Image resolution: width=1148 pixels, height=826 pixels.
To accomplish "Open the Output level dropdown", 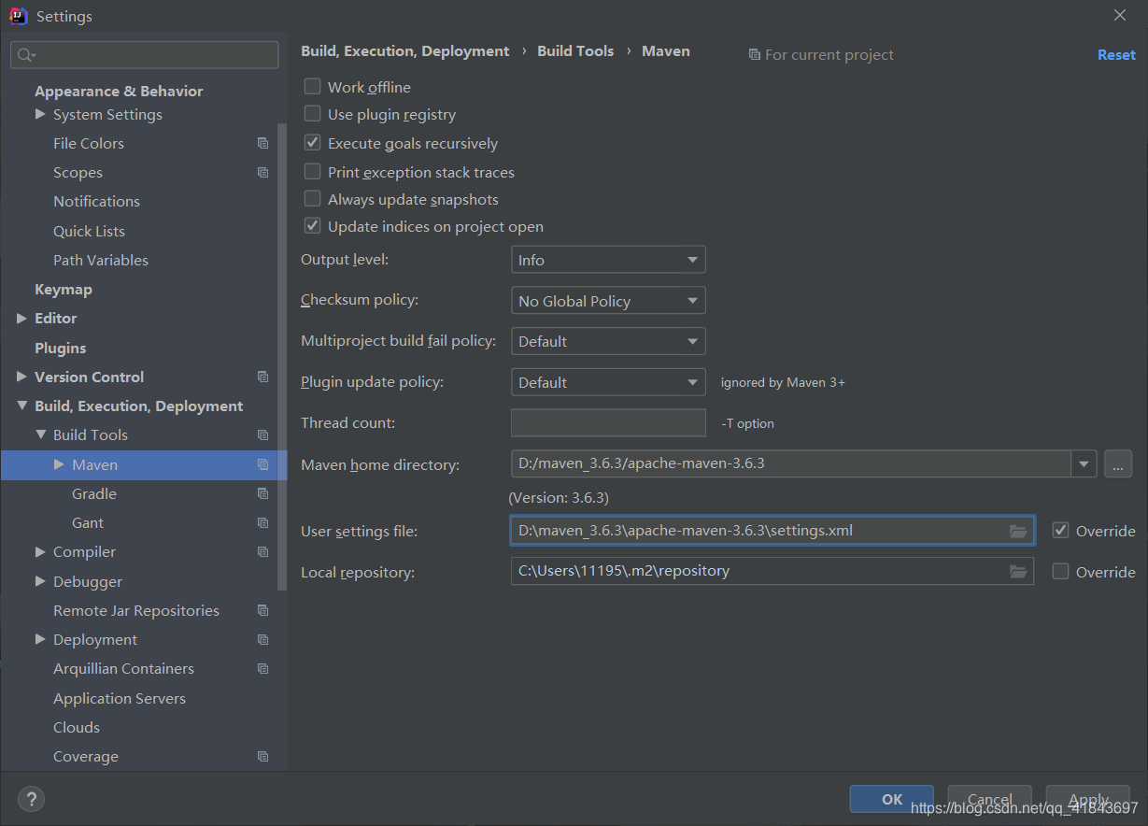I will pos(608,260).
